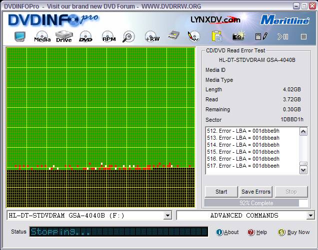Image resolution: width=318 pixels, height=250 pixels.
Task: Open the ADVANCED COMMANDS dropdown
Action: point(310,216)
